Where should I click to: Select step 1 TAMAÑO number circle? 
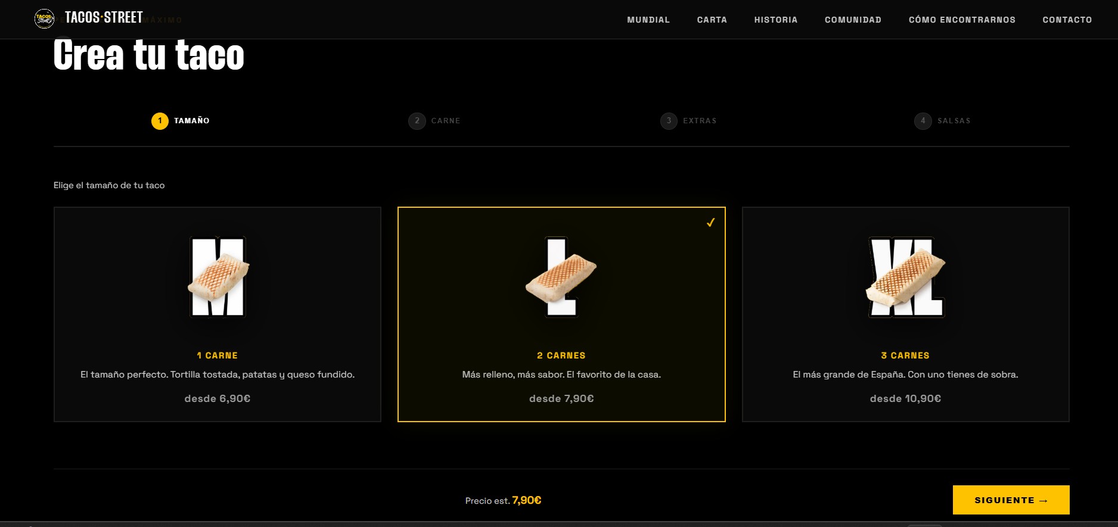pyautogui.click(x=160, y=121)
